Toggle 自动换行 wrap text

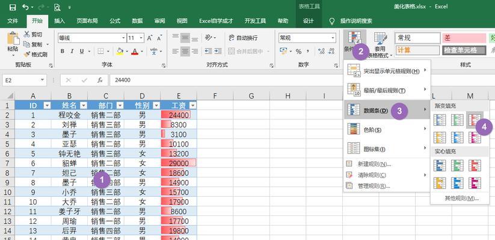(243, 38)
